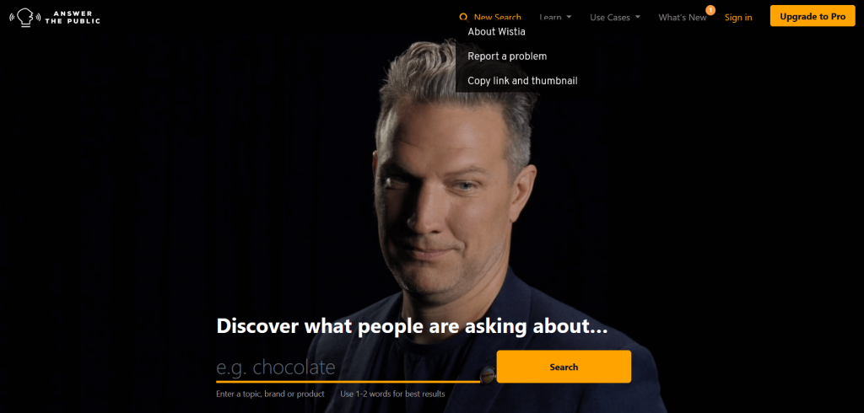Open the What's New link
The image size is (864, 413).
point(682,17)
